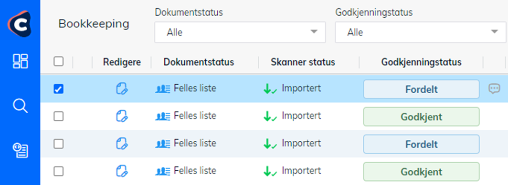Click the Godkjent button in last row
Image resolution: width=508 pixels, height=185 pixels.
(x=421, y=171)
